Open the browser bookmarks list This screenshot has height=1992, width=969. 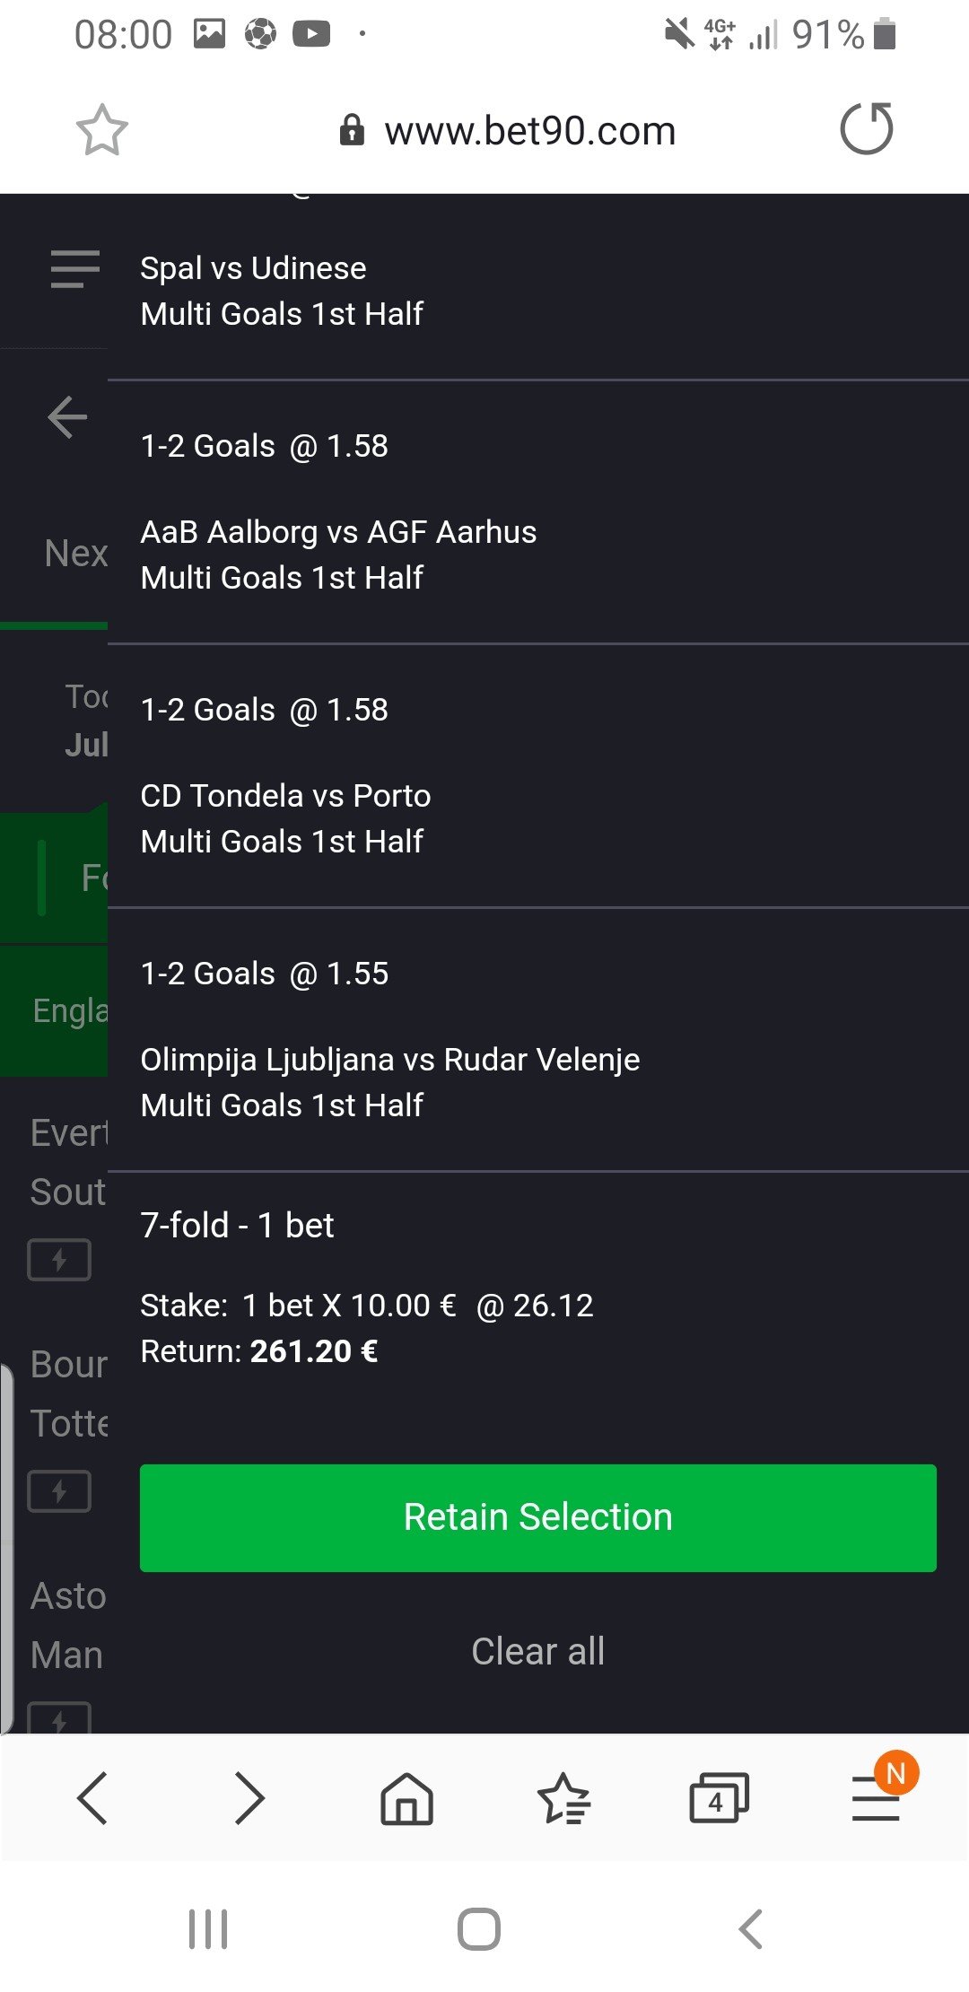[x=563, y=1797]
